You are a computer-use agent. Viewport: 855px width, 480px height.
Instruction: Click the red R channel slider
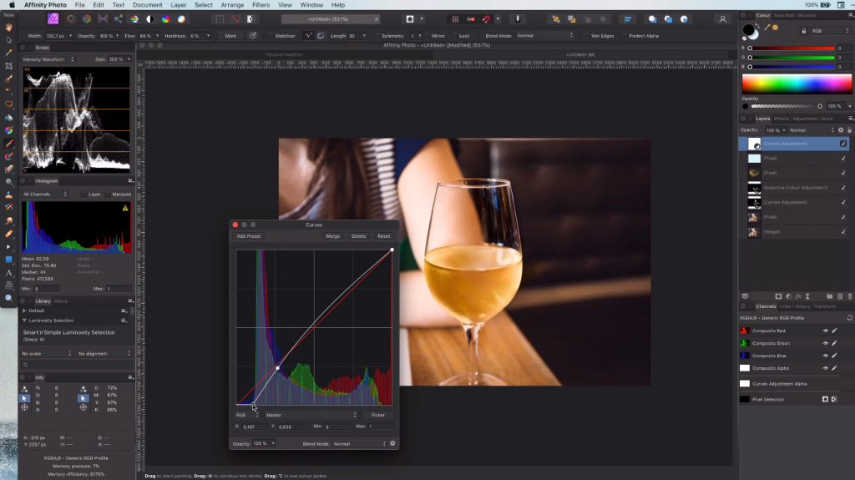pos(792,48)
